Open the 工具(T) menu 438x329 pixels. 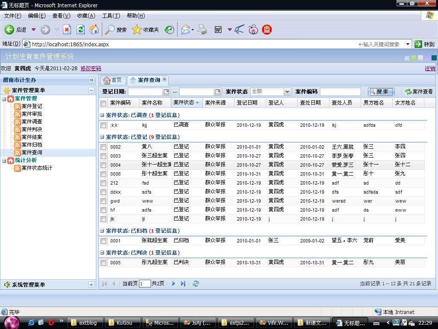(x=111, y=16)
